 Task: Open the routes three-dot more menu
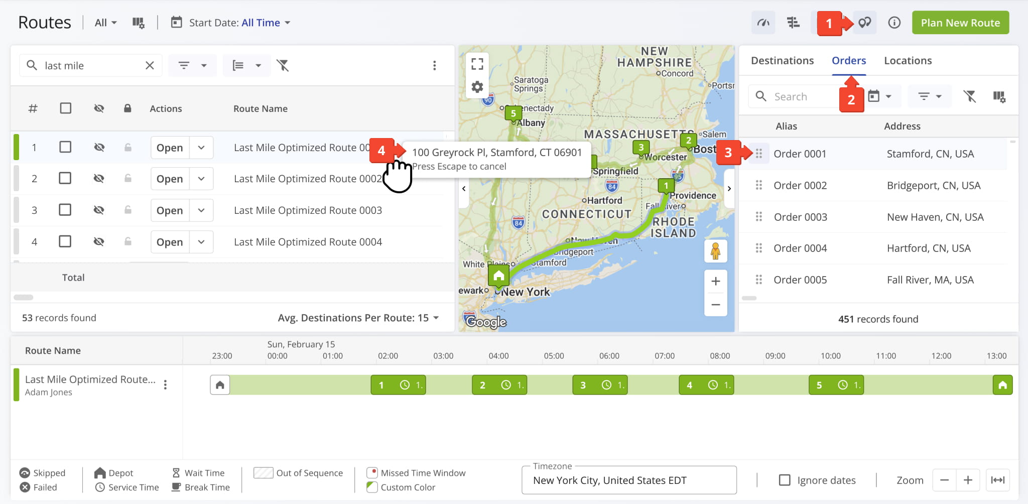click(x=434, y=65)
